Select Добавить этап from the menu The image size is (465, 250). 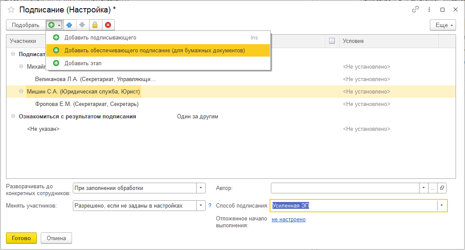coord(83,63)
